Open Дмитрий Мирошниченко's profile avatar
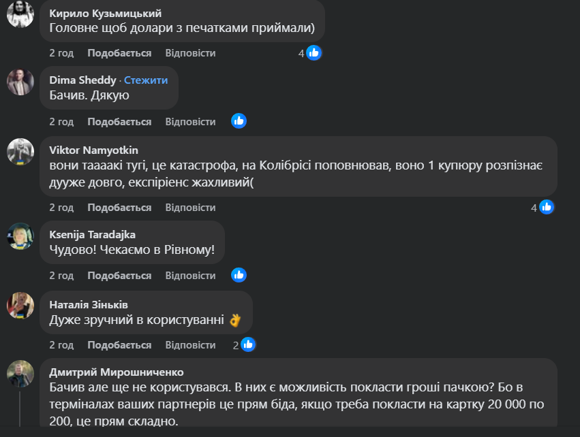Viewport: 580px width, 437px height. pyautogui.click(x=20, y=374)
